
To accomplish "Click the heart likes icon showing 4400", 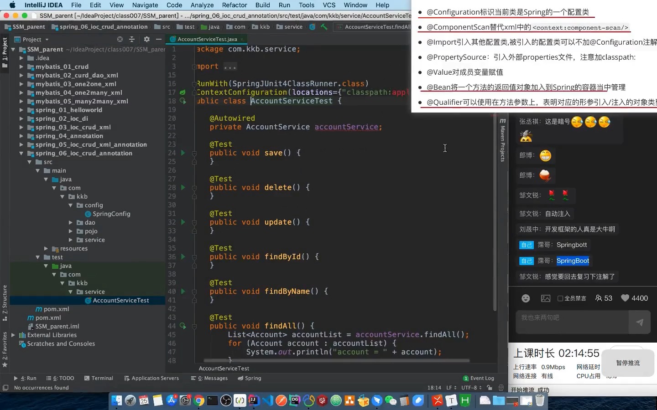I will click(x=625, y=298).
